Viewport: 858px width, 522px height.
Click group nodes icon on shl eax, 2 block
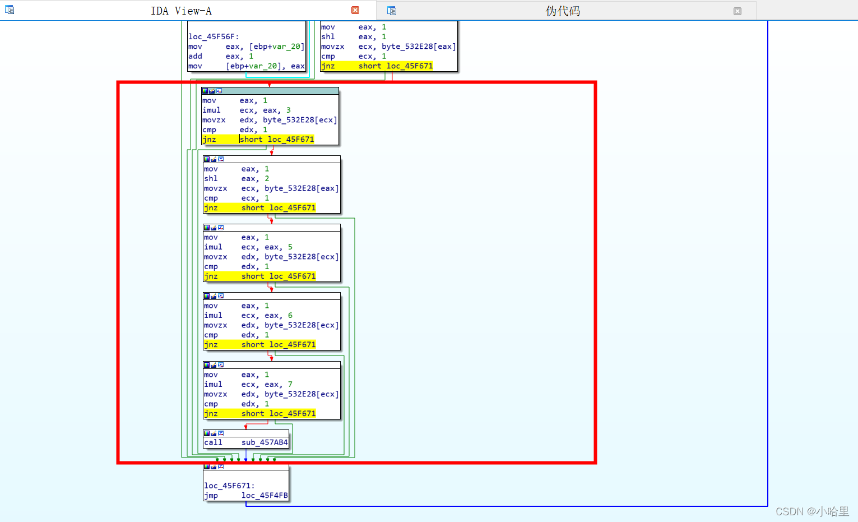click(x=221, y=159)
